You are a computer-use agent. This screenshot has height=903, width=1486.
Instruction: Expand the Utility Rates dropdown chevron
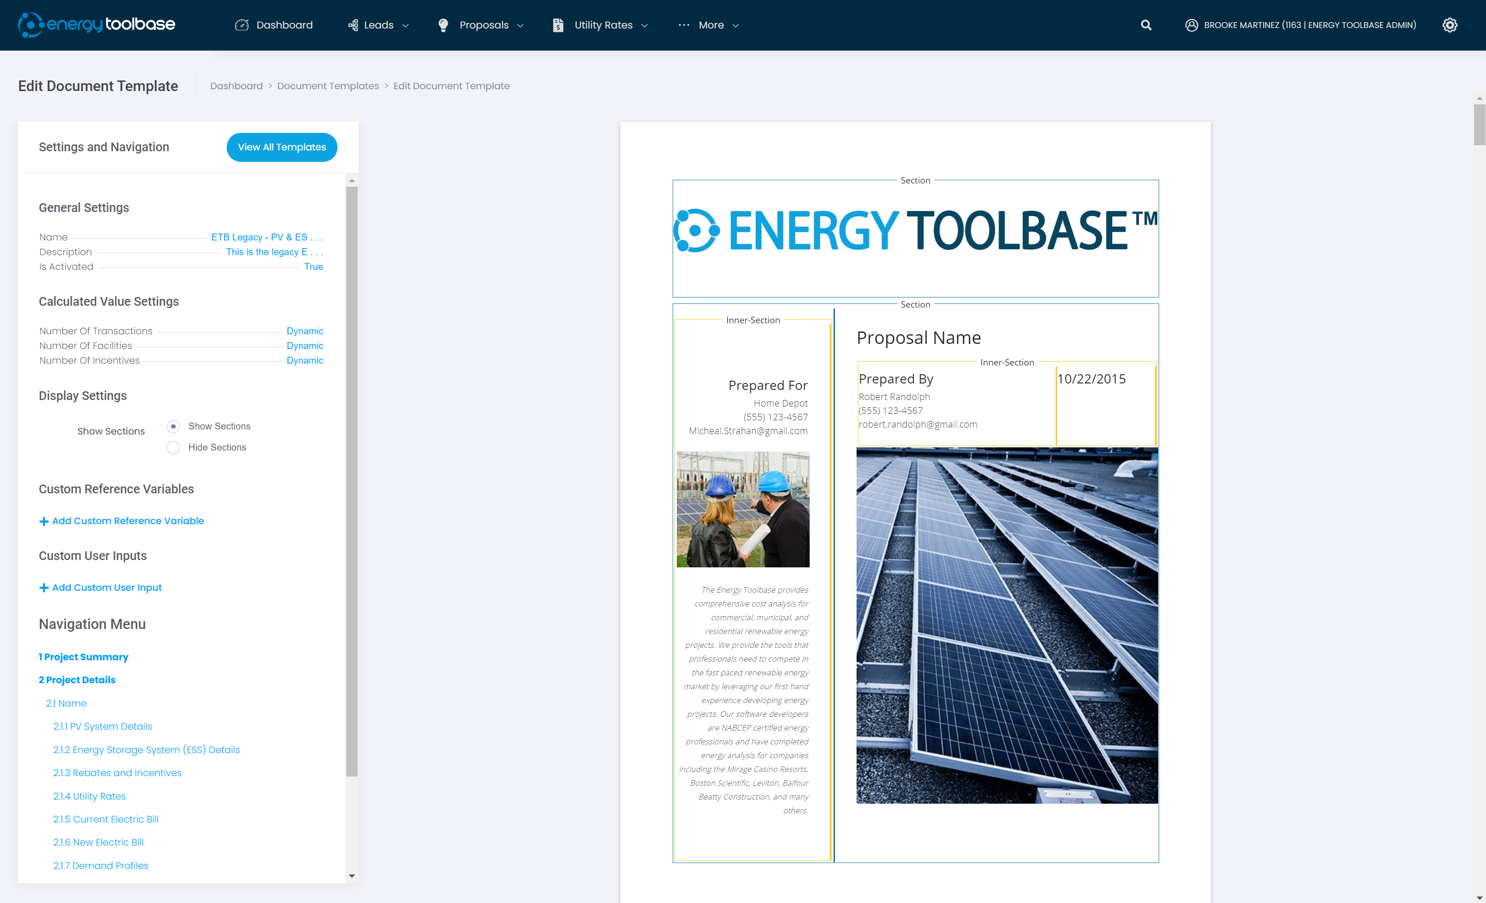click(644, 26)
